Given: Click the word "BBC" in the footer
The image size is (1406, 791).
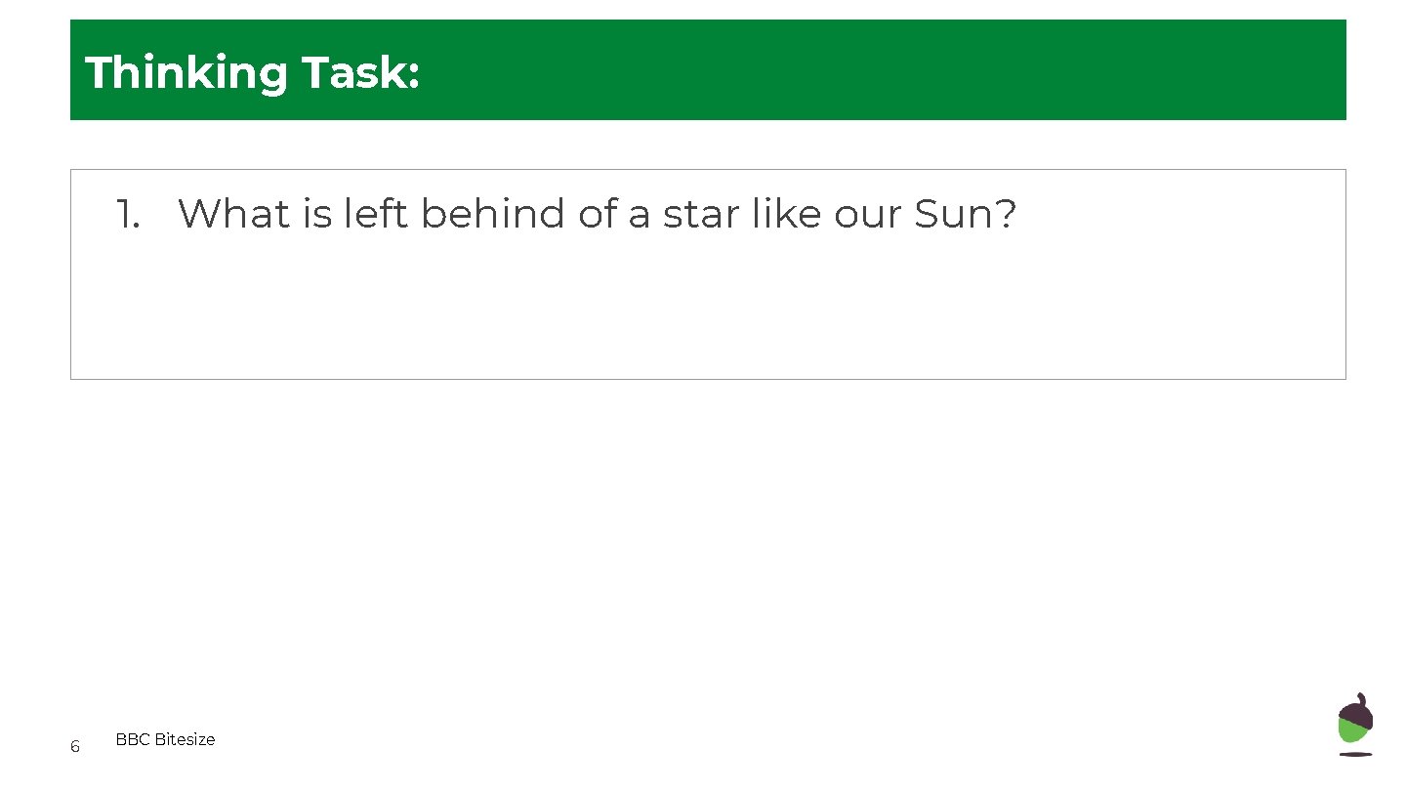Looking at the screenshot, I should [x=132, y=739].
